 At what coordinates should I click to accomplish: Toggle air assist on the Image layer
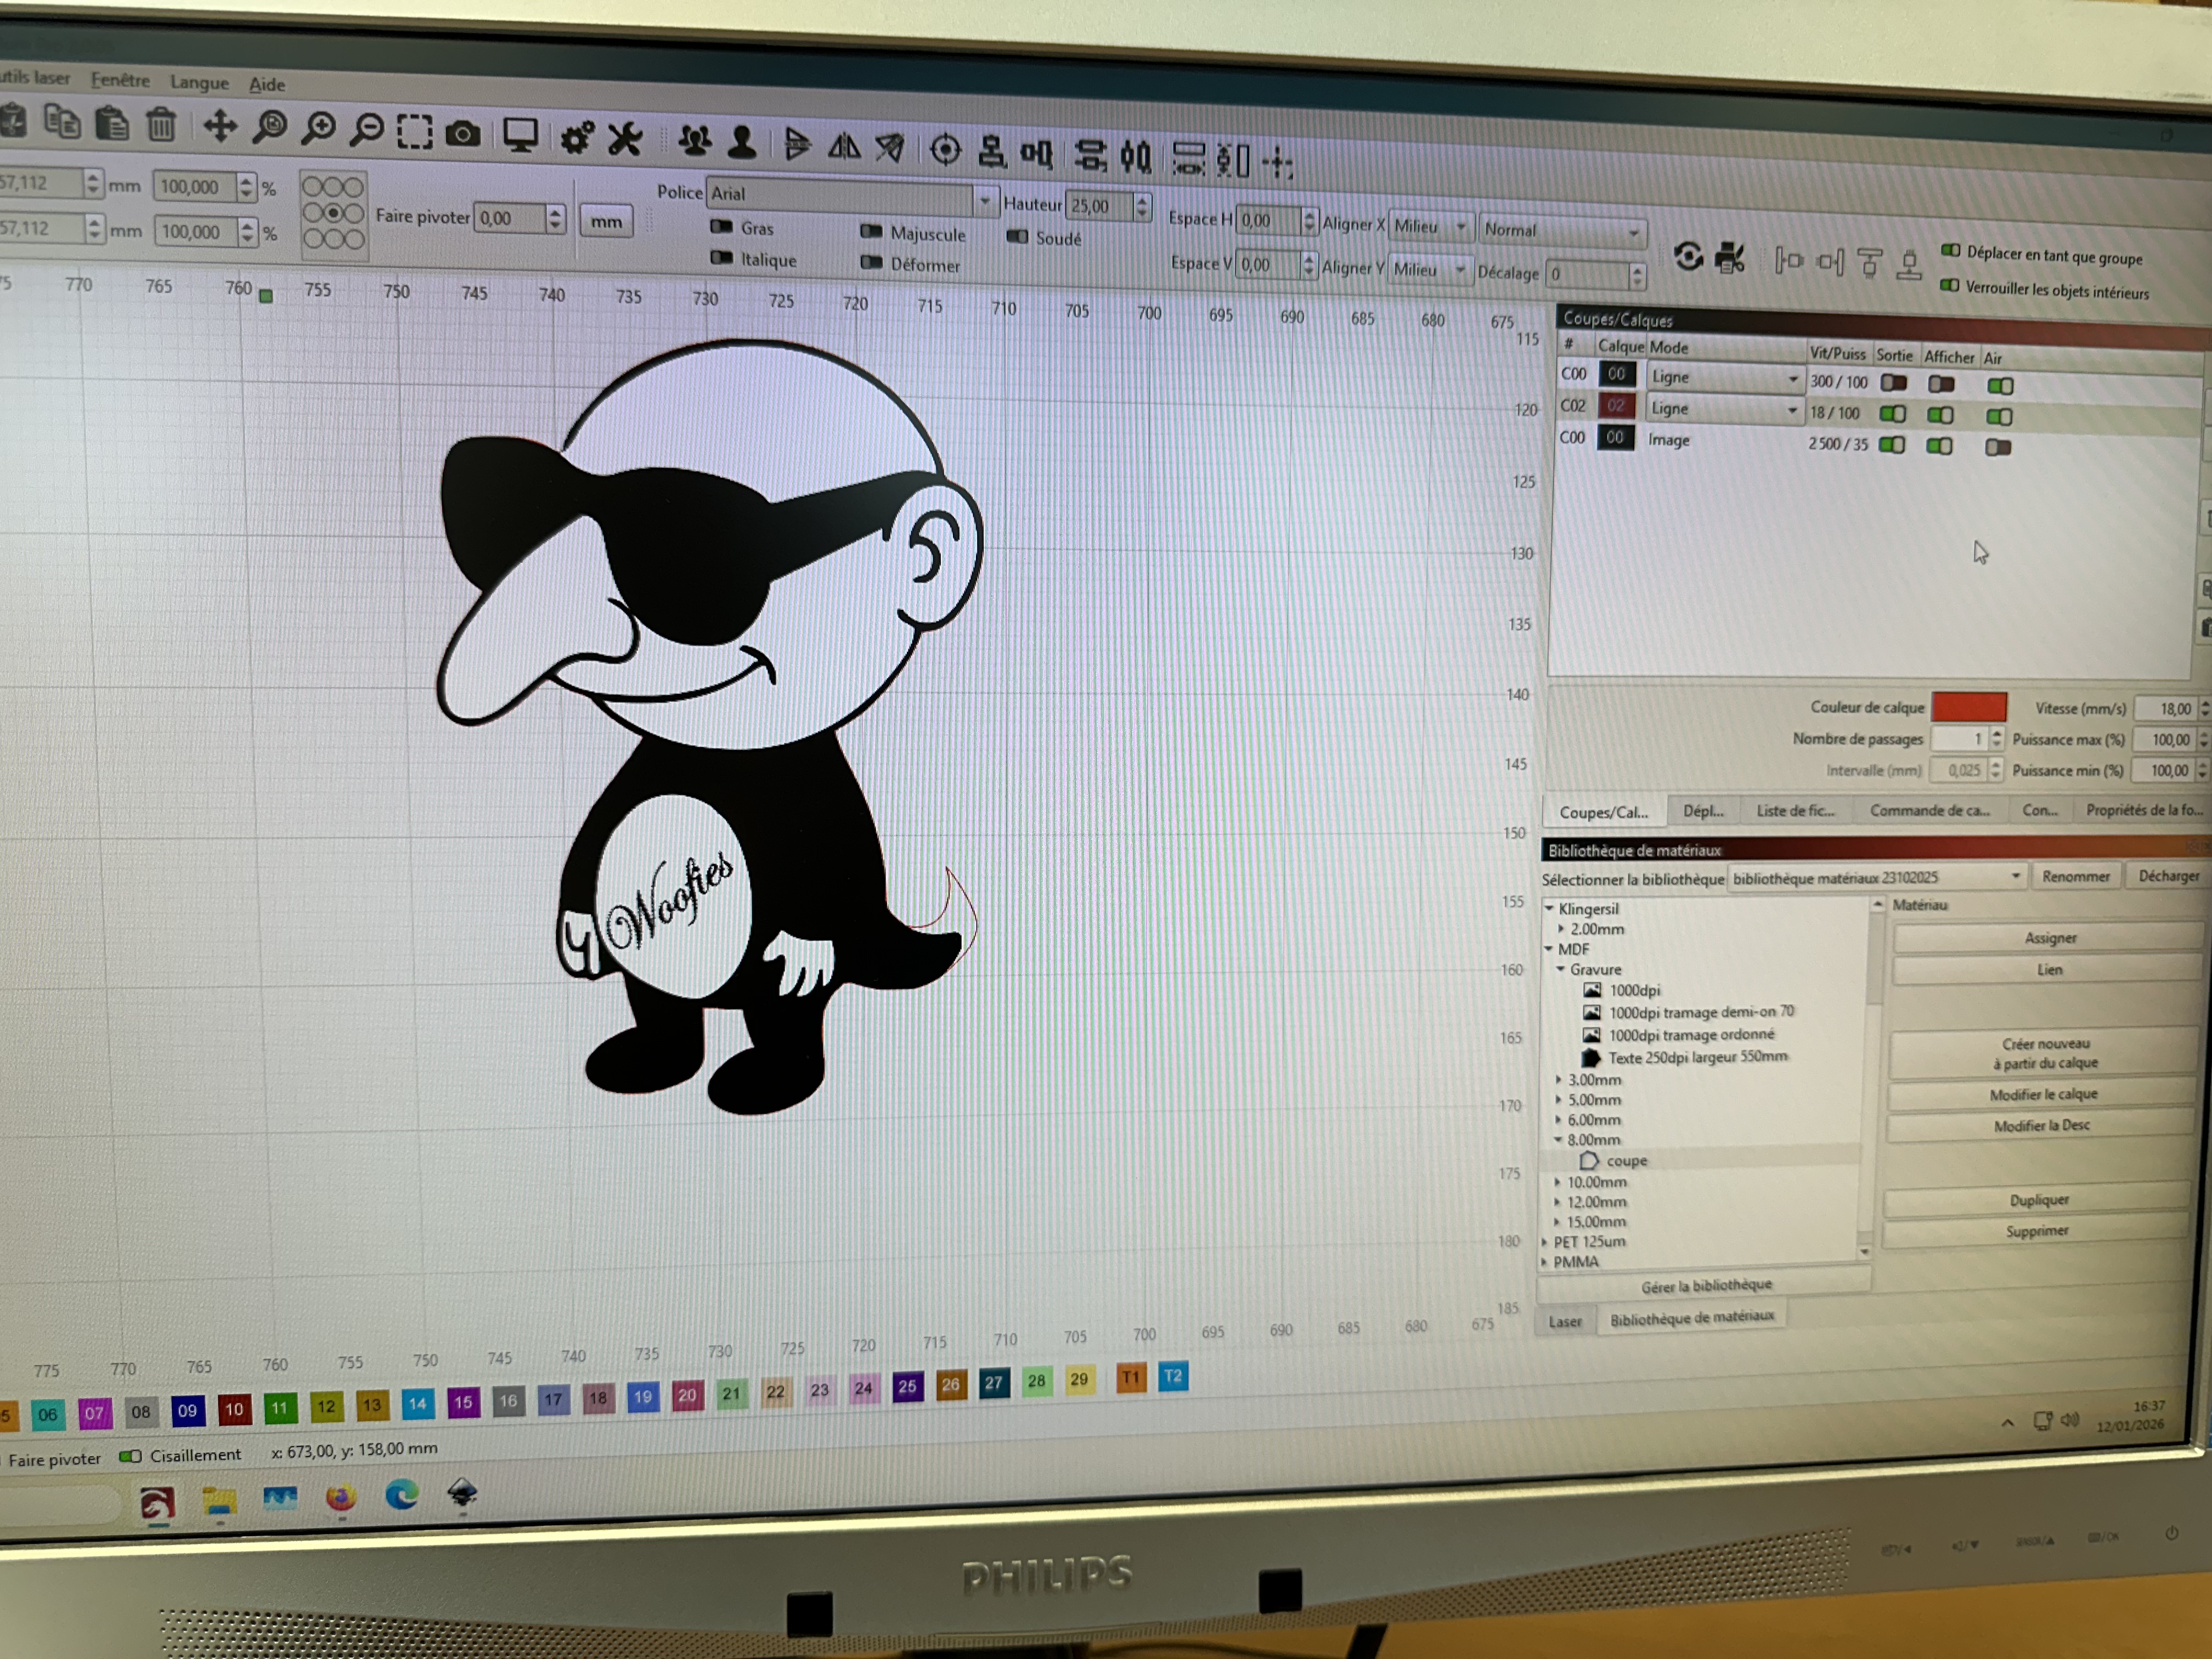point(1997,447)
